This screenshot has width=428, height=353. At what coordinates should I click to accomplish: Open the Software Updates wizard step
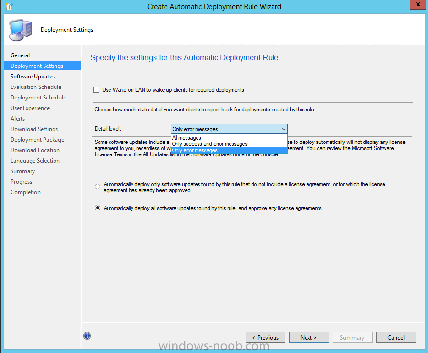(33, 77)
